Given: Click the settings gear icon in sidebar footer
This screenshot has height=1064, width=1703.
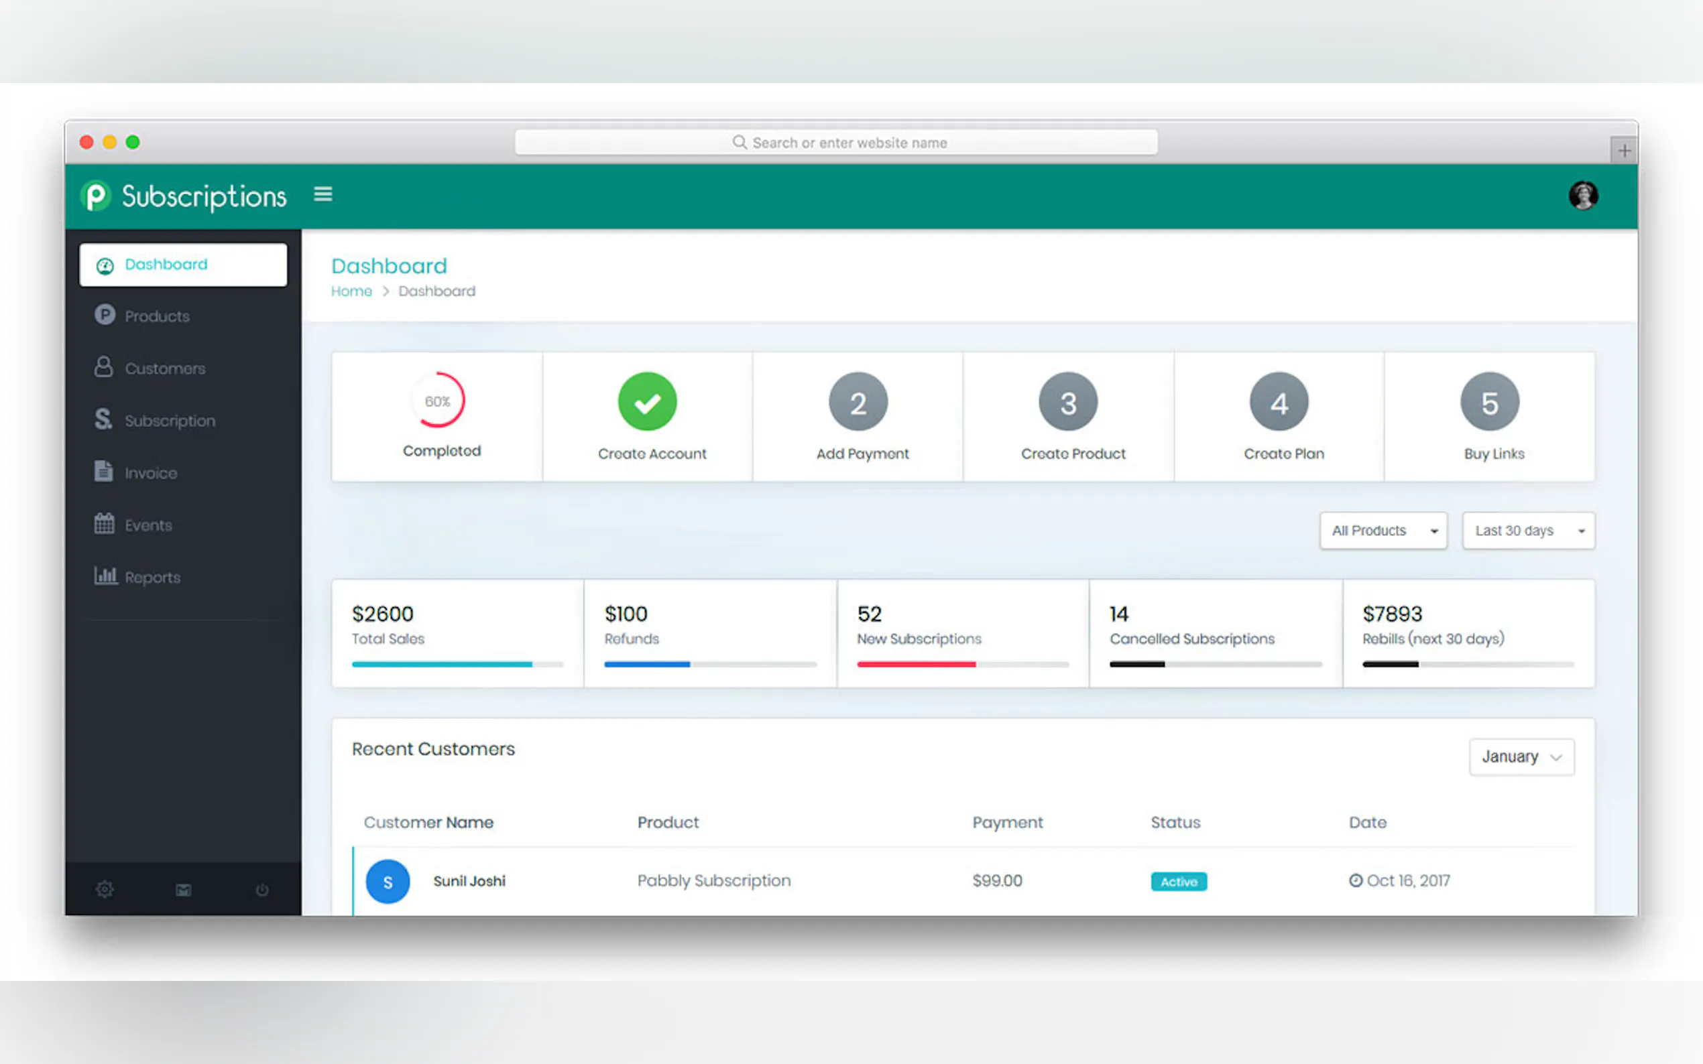Looking at the screenshot, I should pos(104,890).
